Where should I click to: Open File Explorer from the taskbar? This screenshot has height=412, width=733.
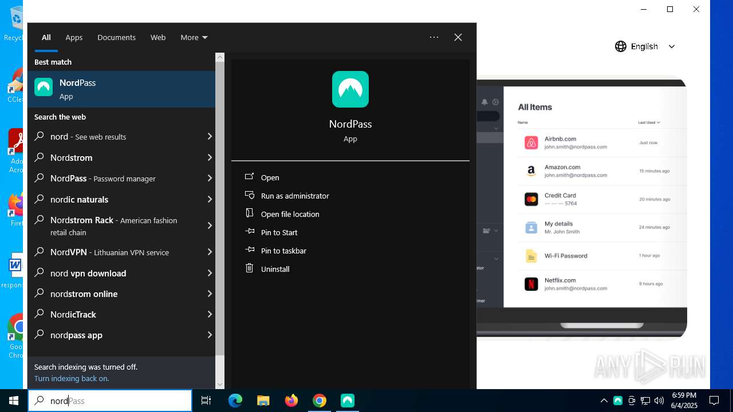pyautogui.click(x=263, y=401)
